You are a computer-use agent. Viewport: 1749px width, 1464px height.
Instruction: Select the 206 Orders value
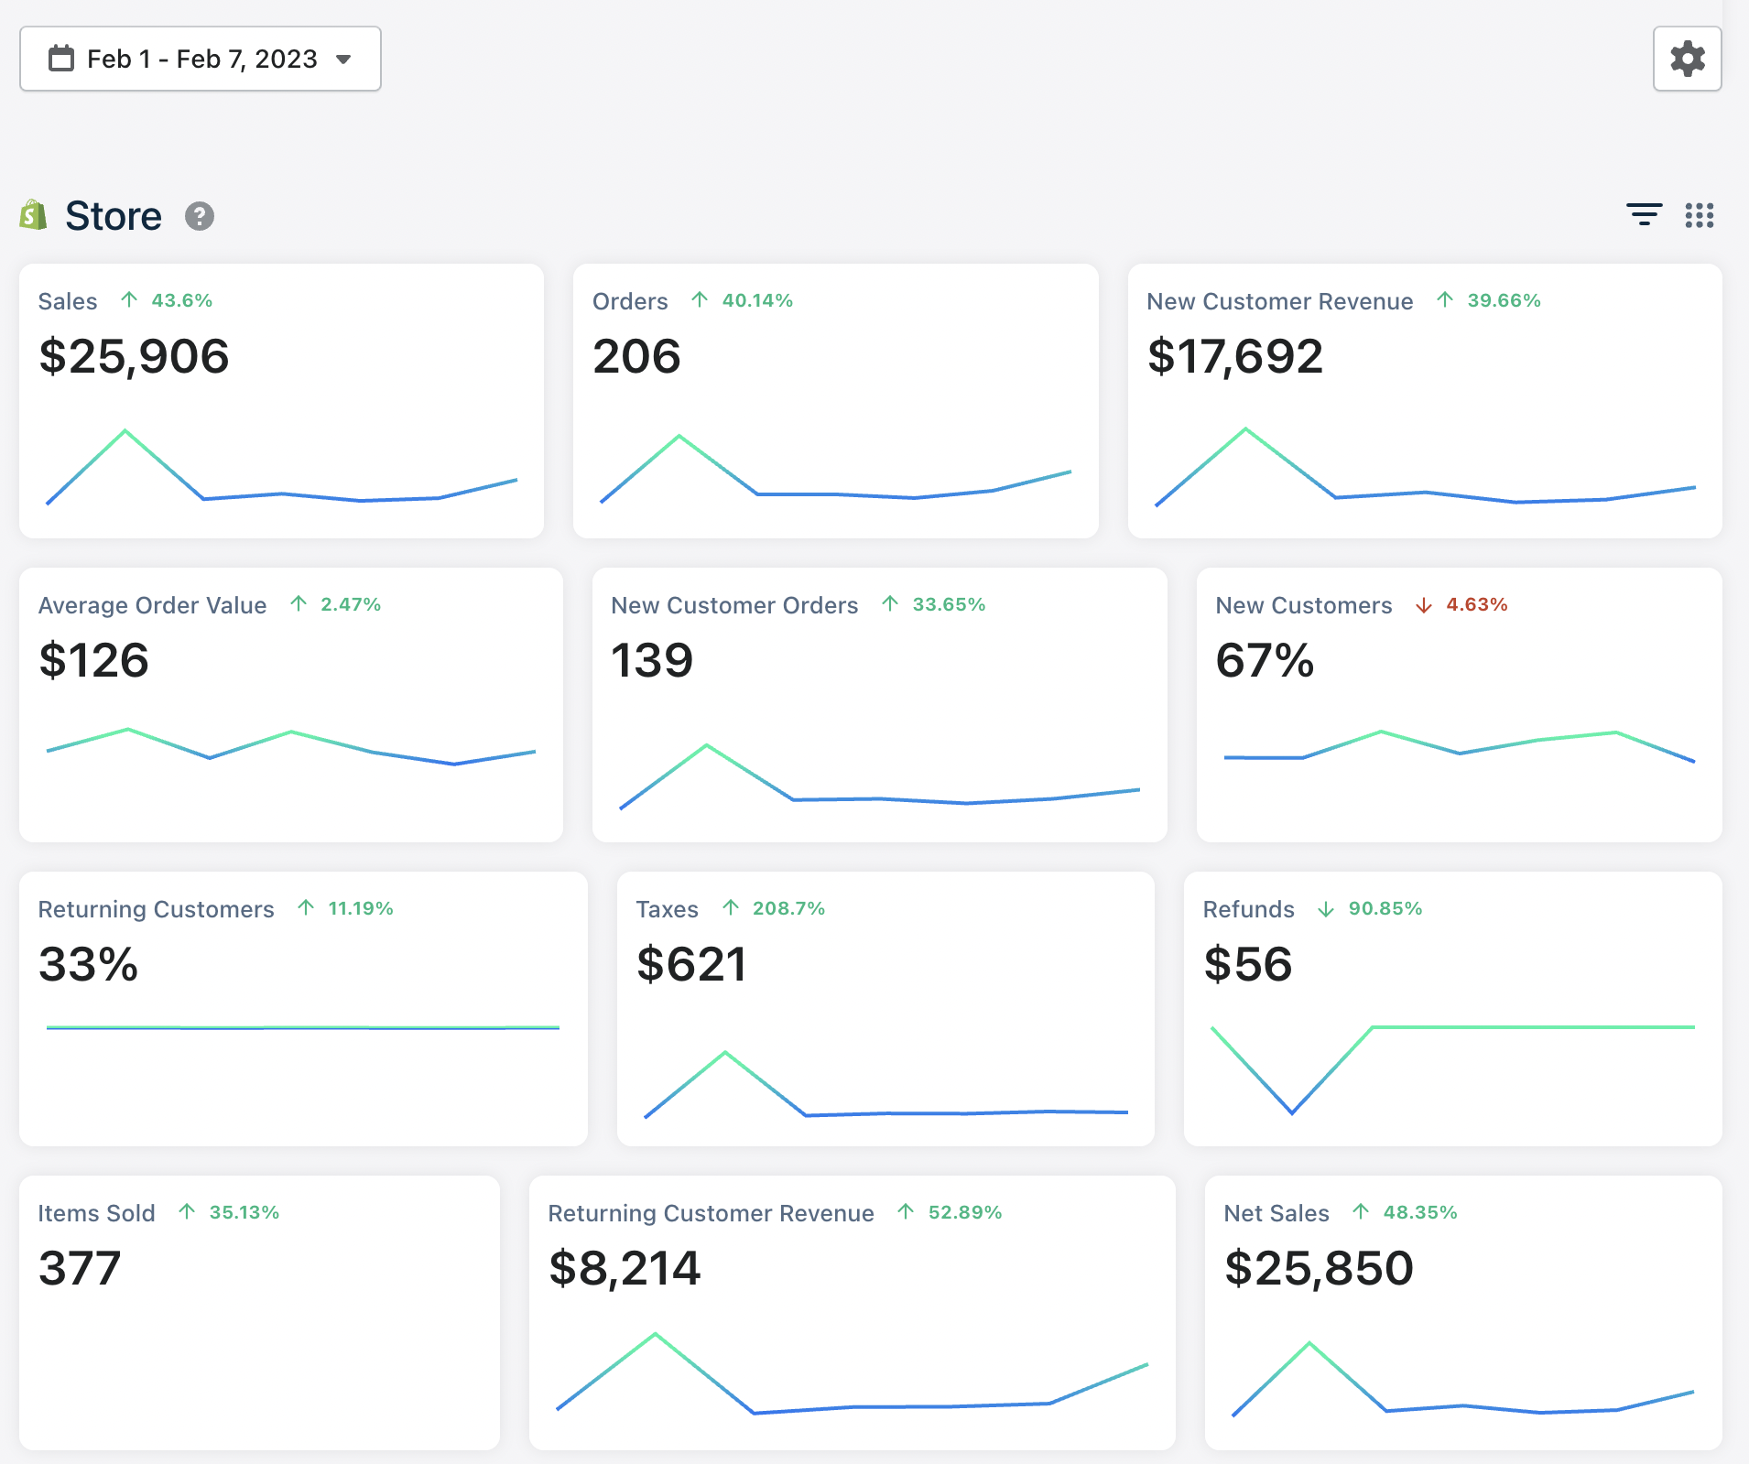point(636,356)
